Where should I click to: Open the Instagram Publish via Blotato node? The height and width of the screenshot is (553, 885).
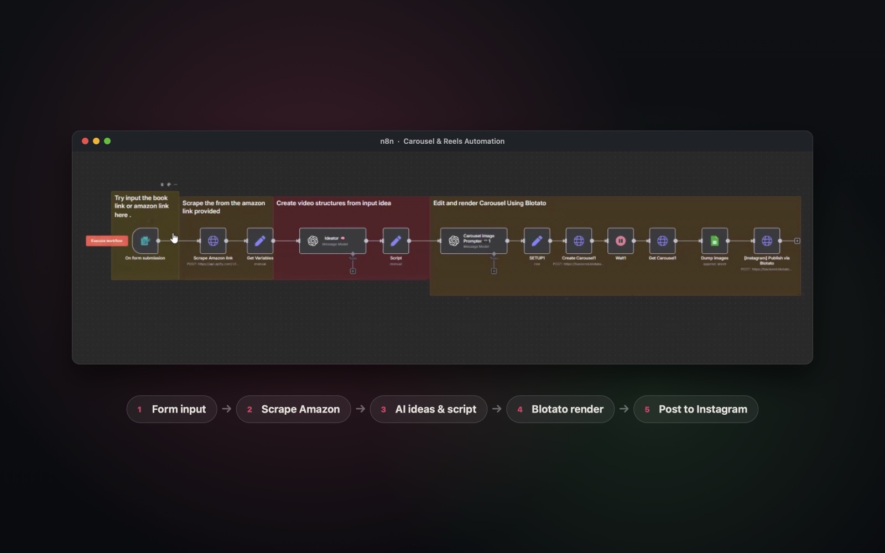tap(767, 241)
